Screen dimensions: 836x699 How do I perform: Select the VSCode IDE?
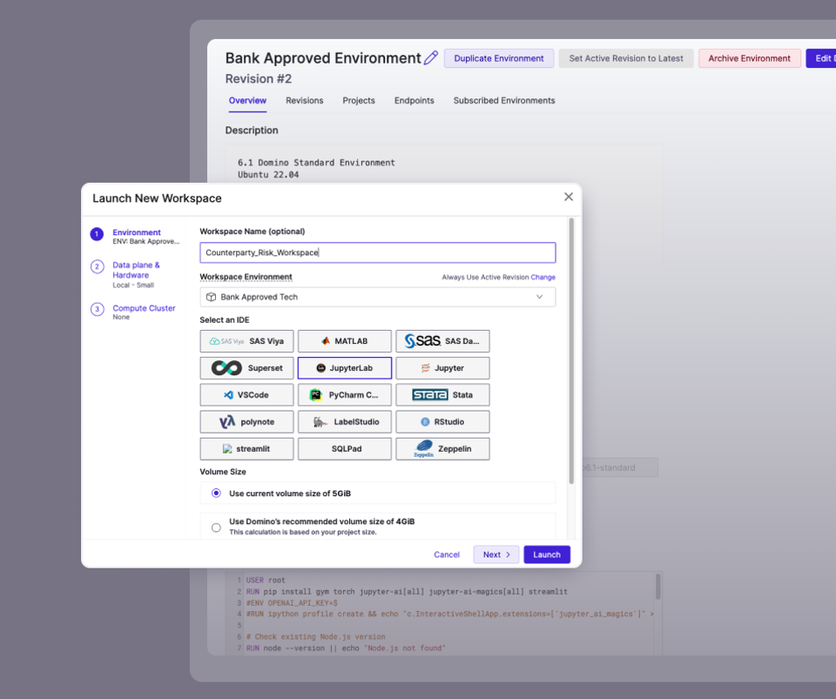(246, 394)
